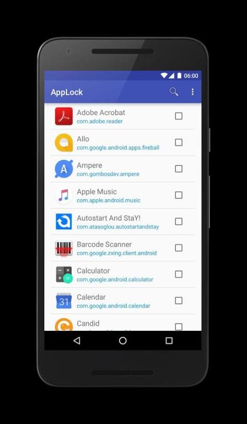Tap the yellow Allo app icon
The height and width of the screenshot is (424, 247).
point(64,143)
